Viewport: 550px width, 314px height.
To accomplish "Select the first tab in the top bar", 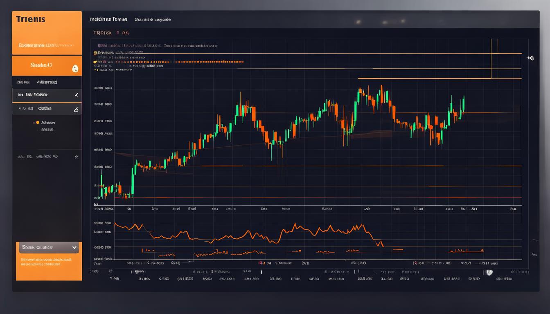I will pyautogui.click(x=108, y=19).
